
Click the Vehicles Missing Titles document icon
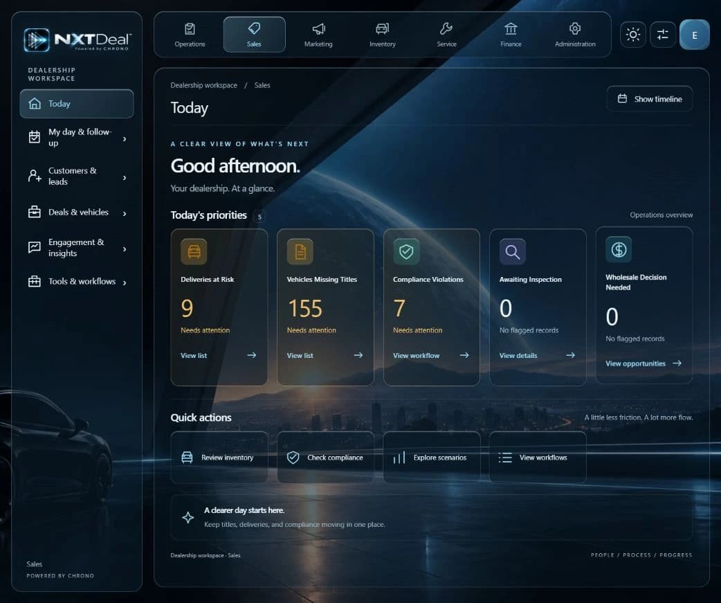pos(300,251)
